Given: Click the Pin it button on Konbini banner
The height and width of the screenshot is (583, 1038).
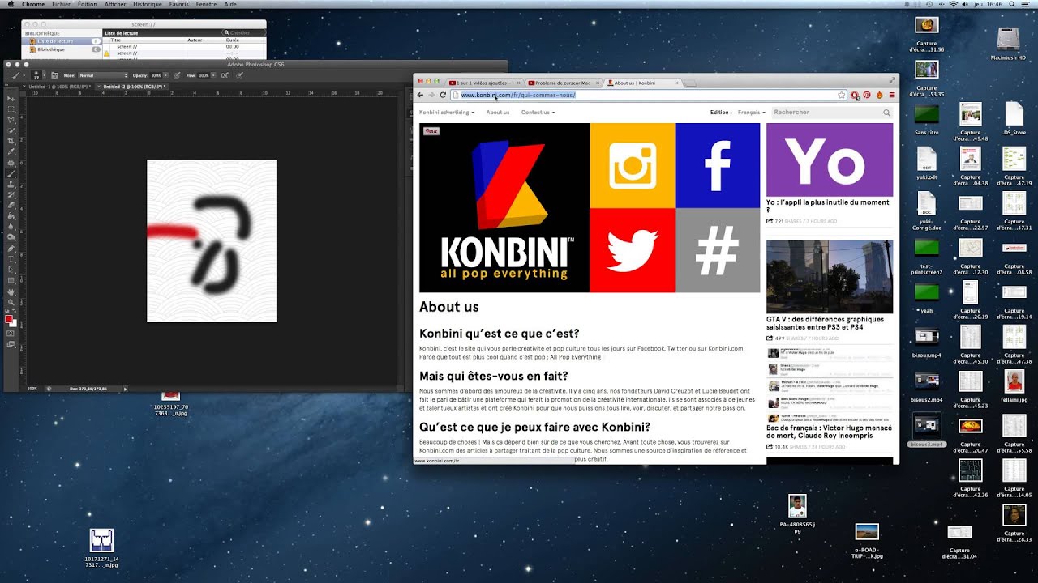Looking at the screenshot, I should point(431,131).
